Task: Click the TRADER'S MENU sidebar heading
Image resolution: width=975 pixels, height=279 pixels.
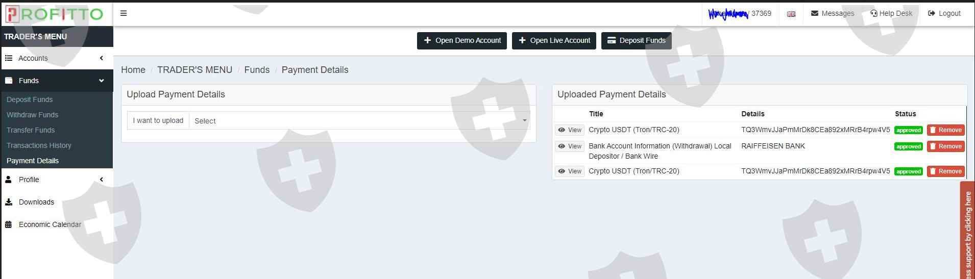Action: 35,36
